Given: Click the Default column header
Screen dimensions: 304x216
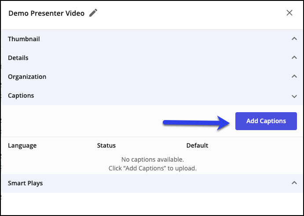Looking at the screenshot, I should pyautogui.click(x=197, y=145).
